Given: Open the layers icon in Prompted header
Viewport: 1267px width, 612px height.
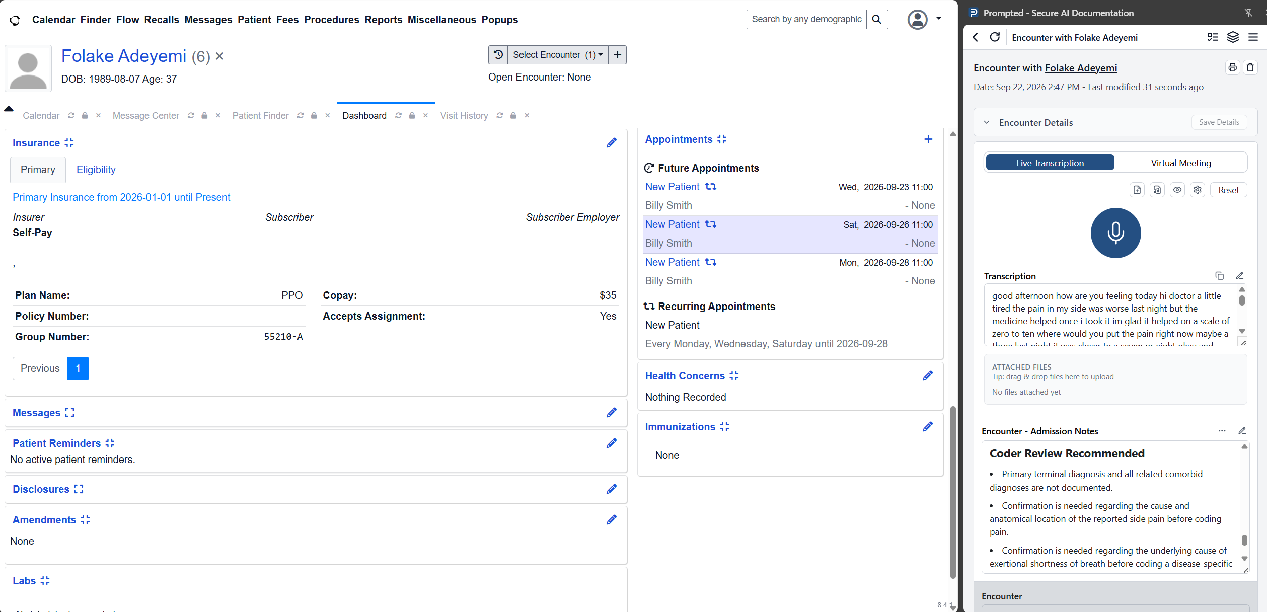Looking at the screenshot, I should click(1233, 37).
